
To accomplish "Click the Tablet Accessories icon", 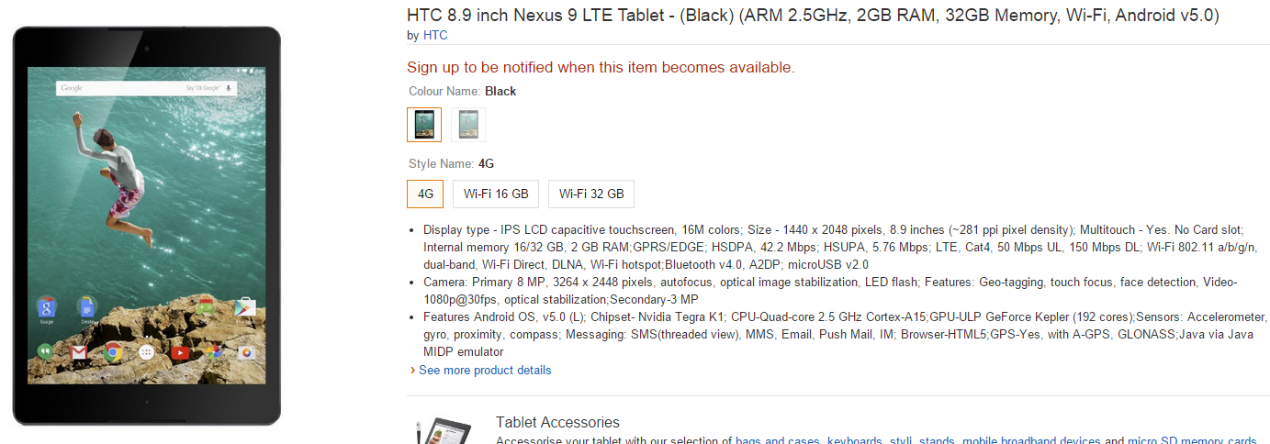I will click(x=444, y=431).
